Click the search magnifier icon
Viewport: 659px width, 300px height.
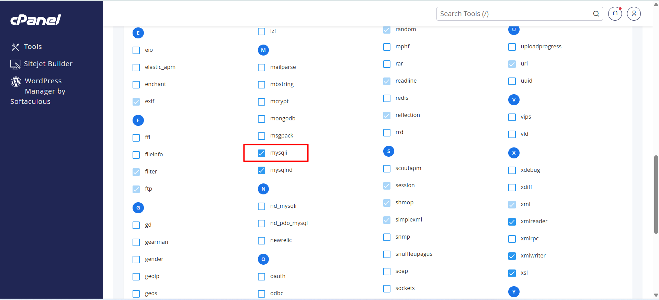point(596,14)
